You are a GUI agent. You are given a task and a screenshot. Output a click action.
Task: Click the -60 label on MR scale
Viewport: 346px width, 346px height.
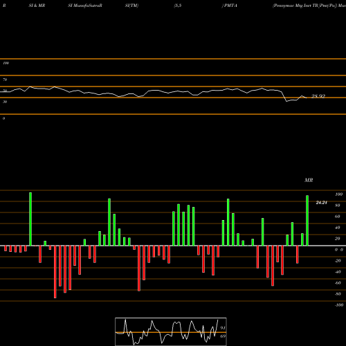(x=338, y=283)
